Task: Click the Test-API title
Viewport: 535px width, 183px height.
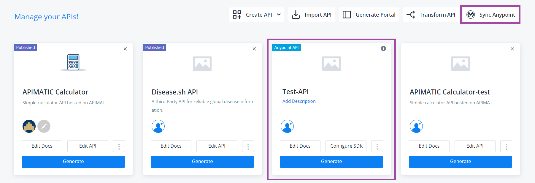Action: (x=296, y=92)
